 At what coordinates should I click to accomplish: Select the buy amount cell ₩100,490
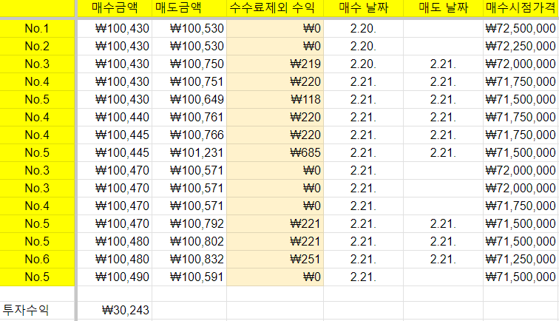[115, 277]
